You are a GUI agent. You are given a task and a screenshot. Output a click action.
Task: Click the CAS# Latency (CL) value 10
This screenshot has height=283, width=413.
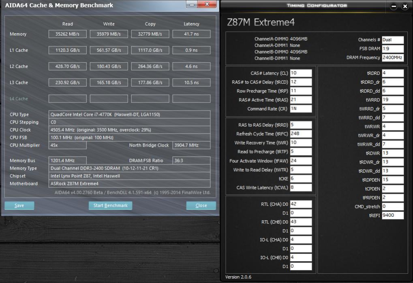click(x=301, y=73)
